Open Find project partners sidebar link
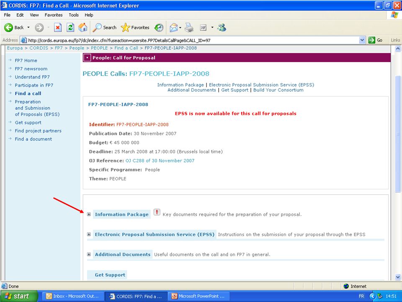 pos(38,131)
